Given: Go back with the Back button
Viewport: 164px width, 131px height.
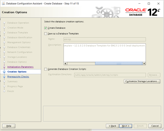Looking at the screenshot, I should (112, 126).
